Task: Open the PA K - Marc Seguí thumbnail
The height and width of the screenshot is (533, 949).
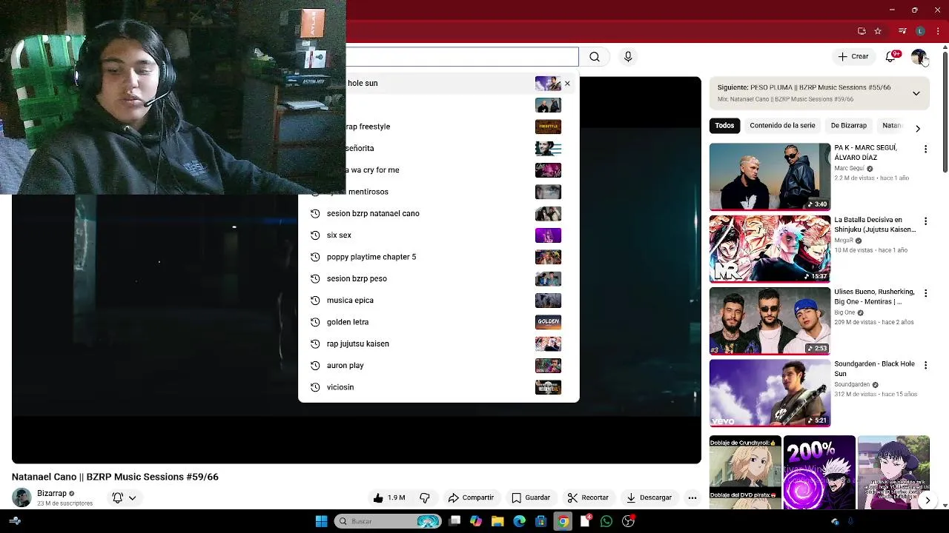Action: coord(770,177)
